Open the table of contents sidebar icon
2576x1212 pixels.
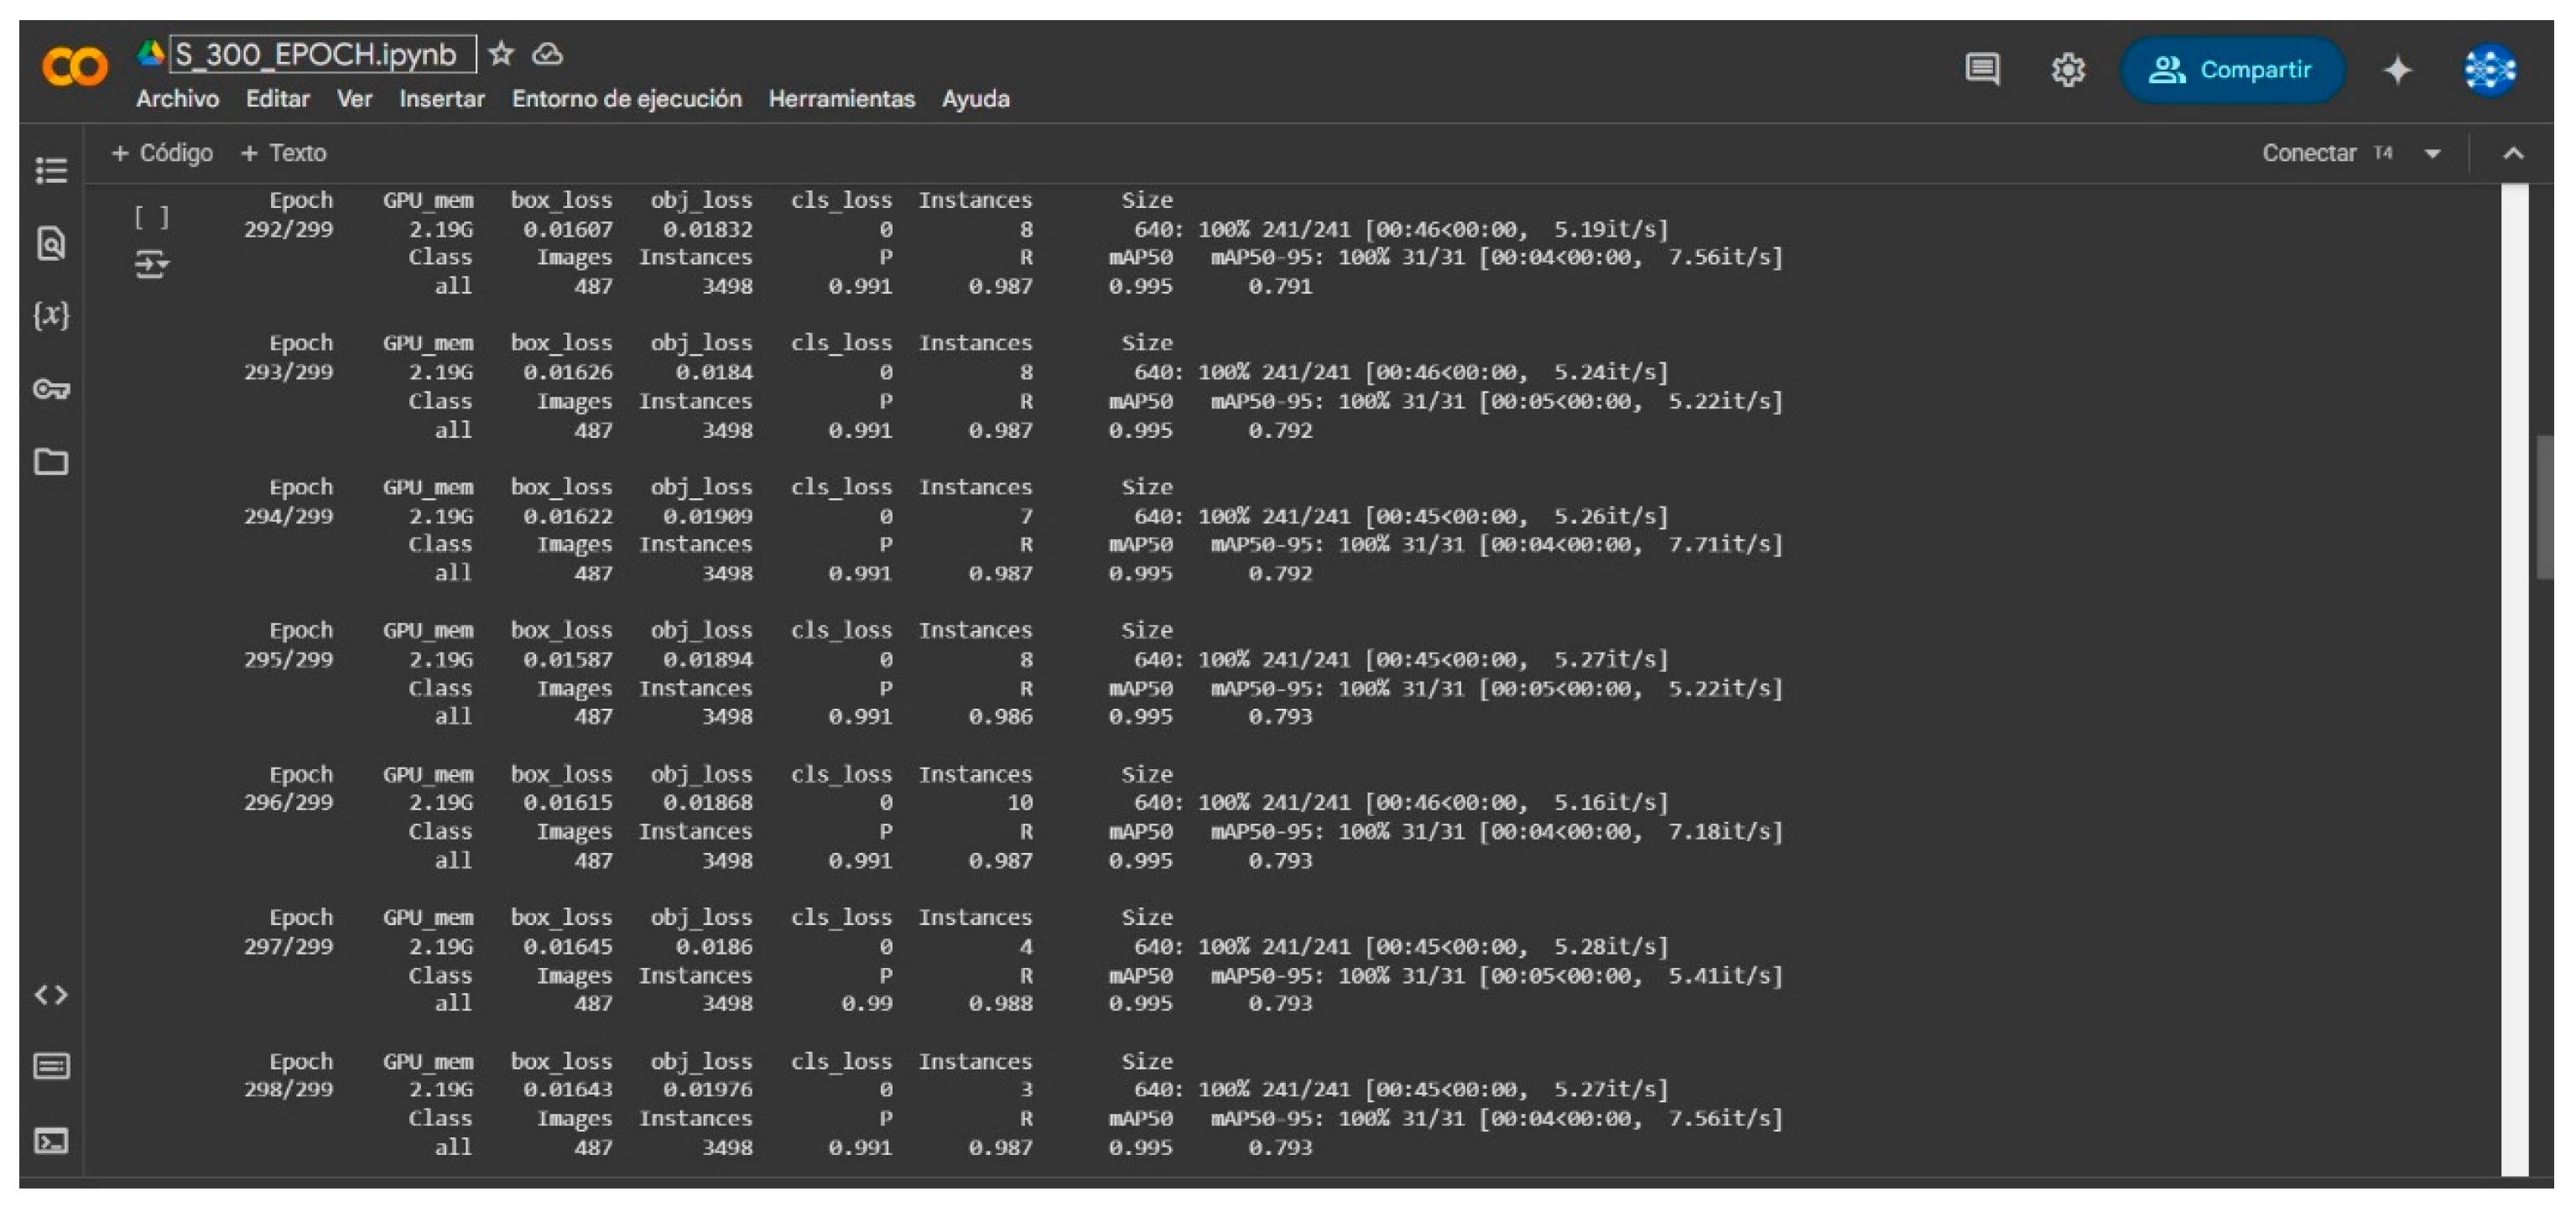51,171
